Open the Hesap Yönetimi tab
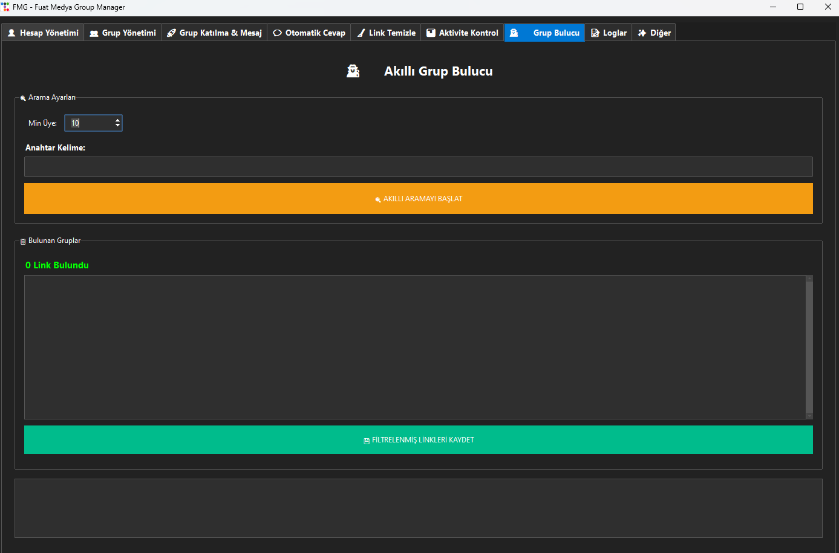The image size is (839, 553). tap(43, 33)
